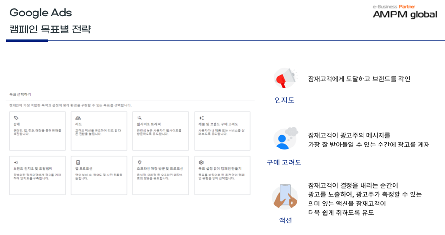
Task: Select the 앱 프로모션 goal title
Action: coord(84,169)
